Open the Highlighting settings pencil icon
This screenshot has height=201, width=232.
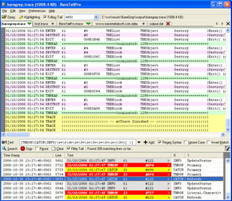pos(21,17)
